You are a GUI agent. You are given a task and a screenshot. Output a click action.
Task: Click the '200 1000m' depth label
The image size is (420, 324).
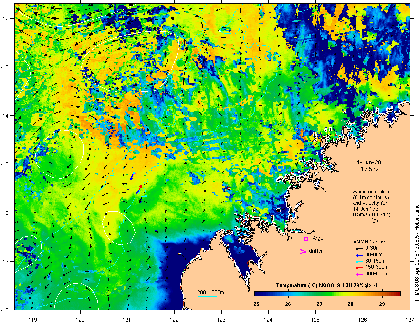click(x=210, y=292)
